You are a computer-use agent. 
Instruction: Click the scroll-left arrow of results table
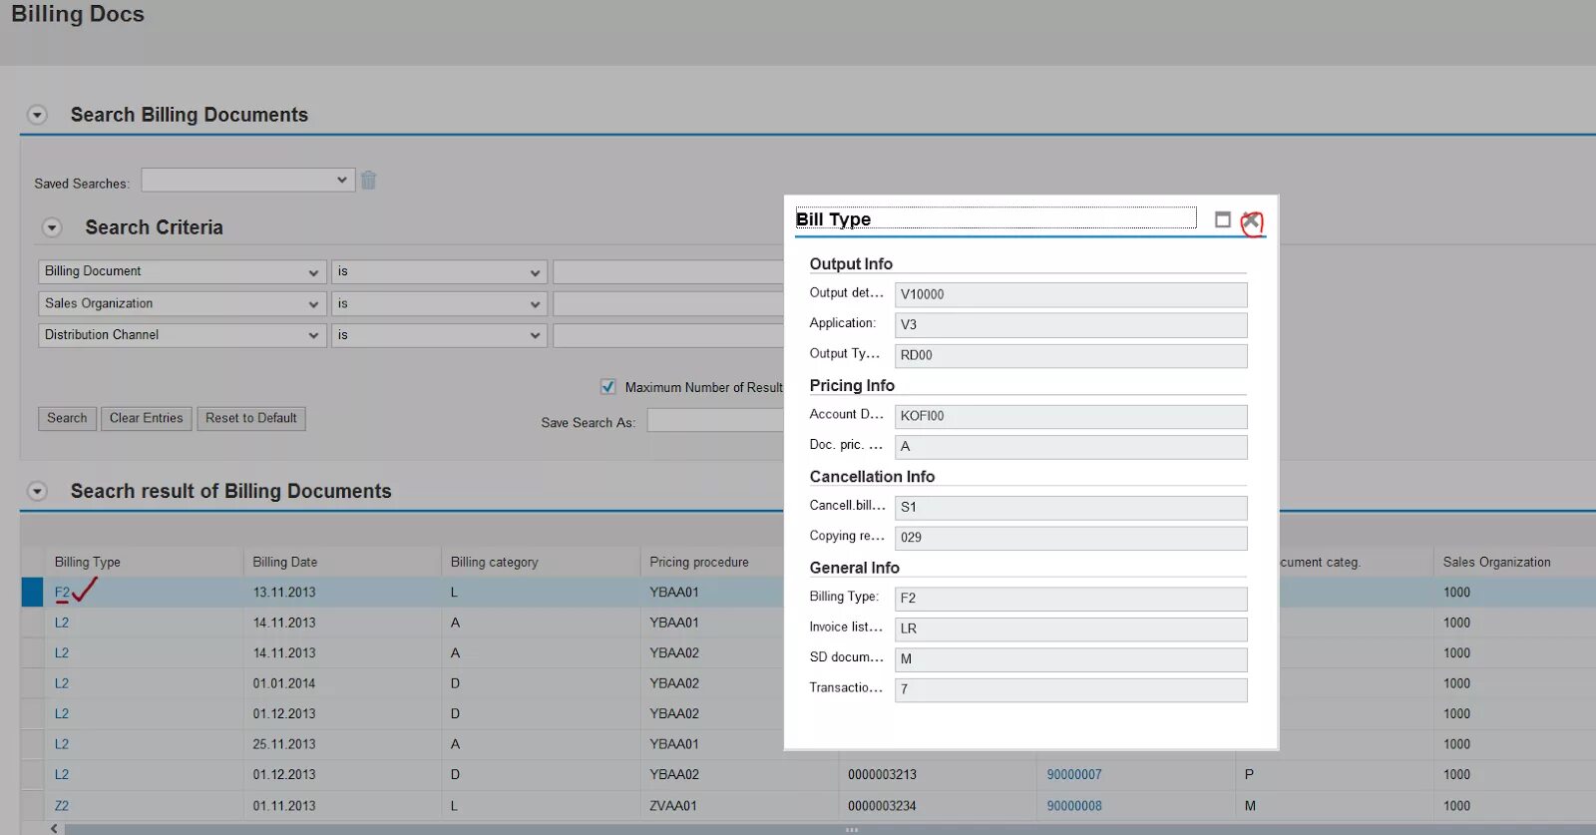[x=54, y=829]
